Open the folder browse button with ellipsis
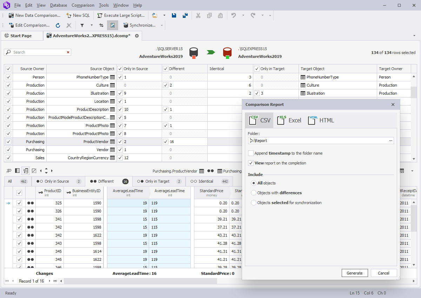The image size is (421, 298). [391, 140]
